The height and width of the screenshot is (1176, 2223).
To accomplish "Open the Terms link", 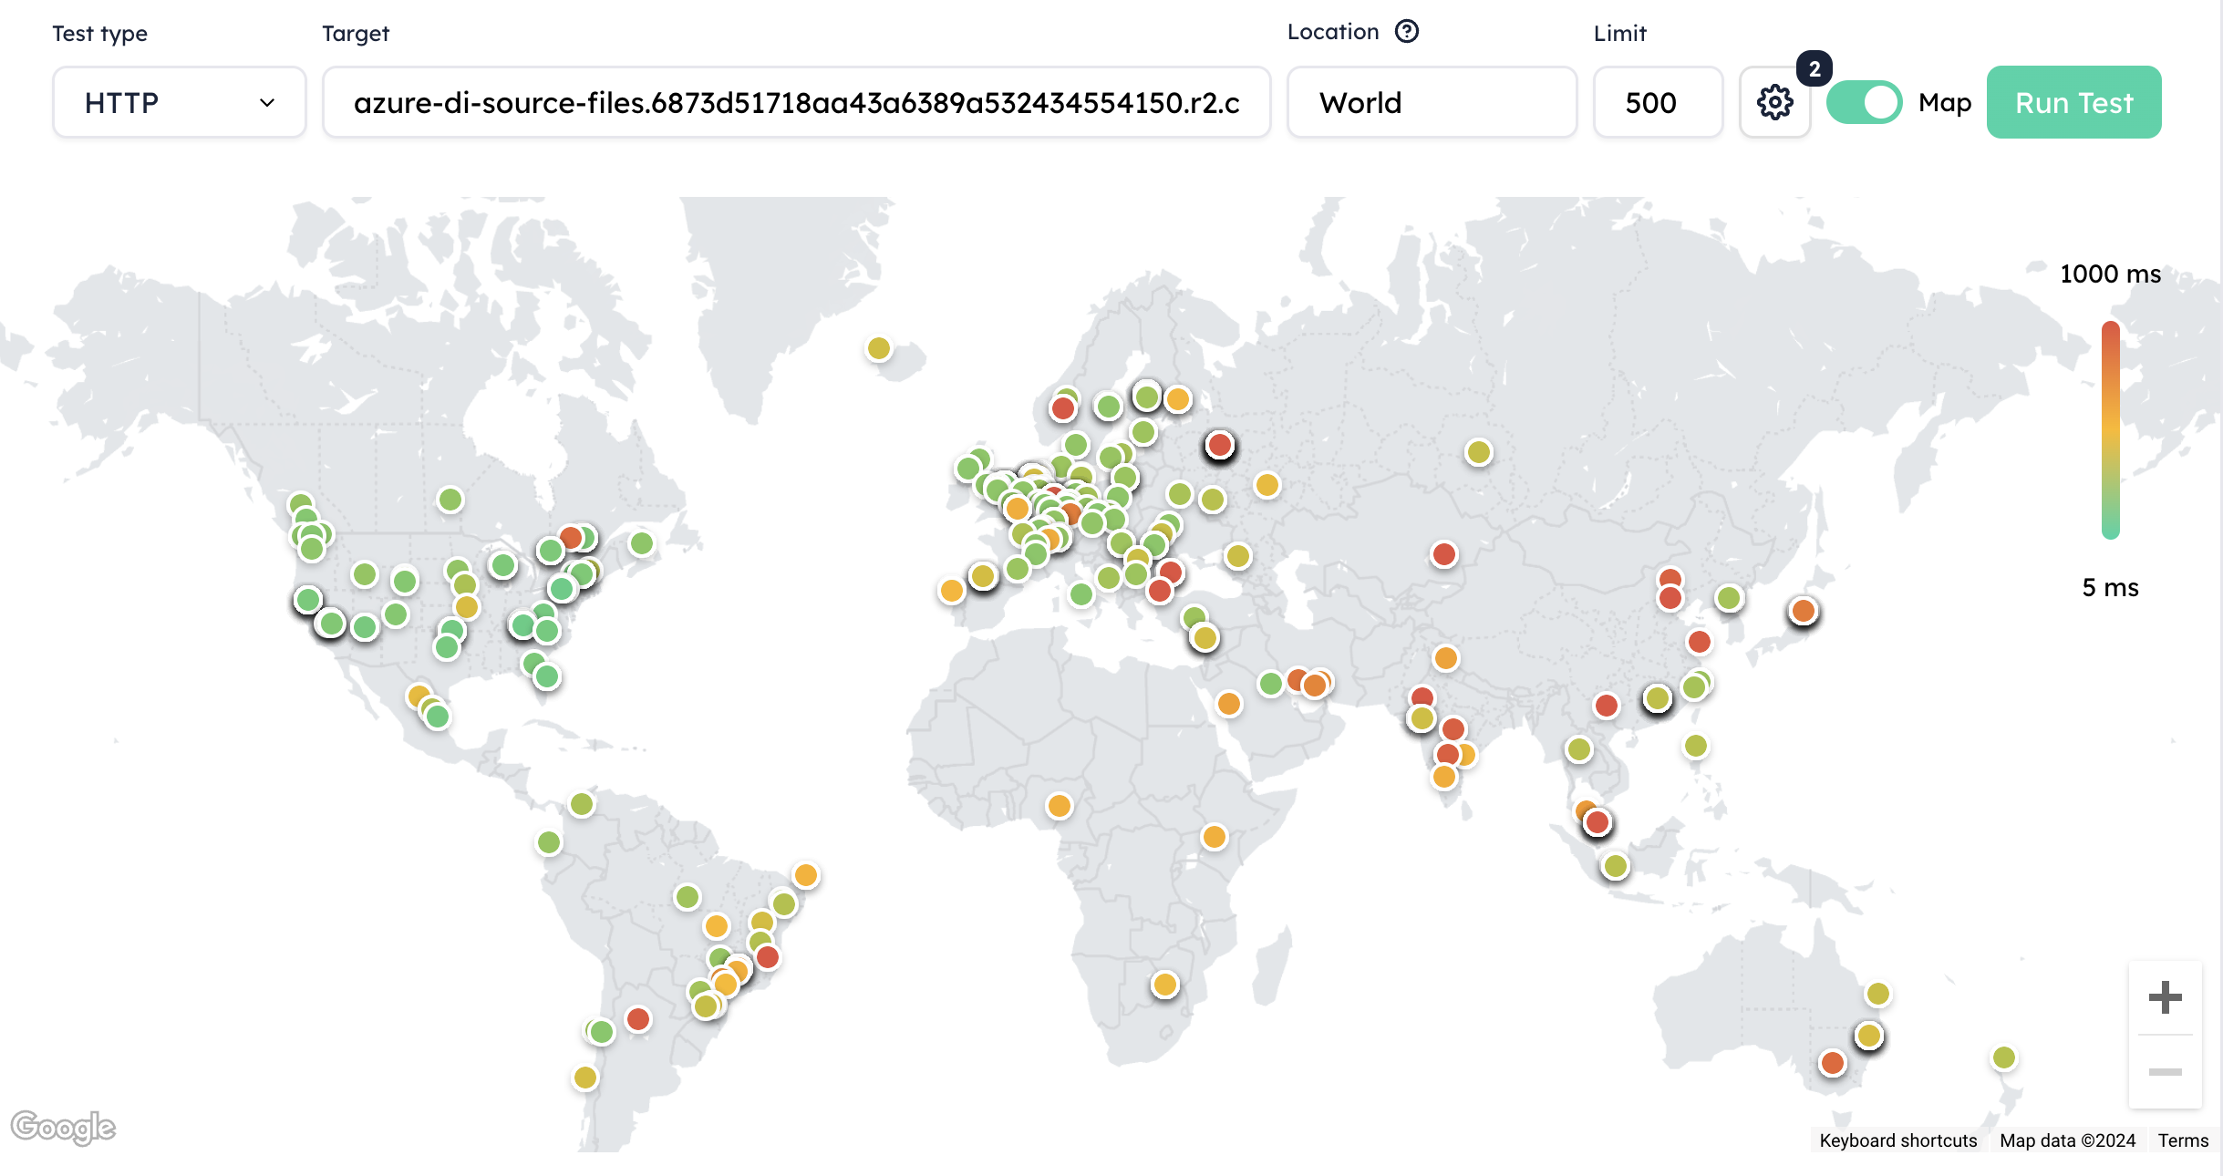I will pos(2183,1140).
